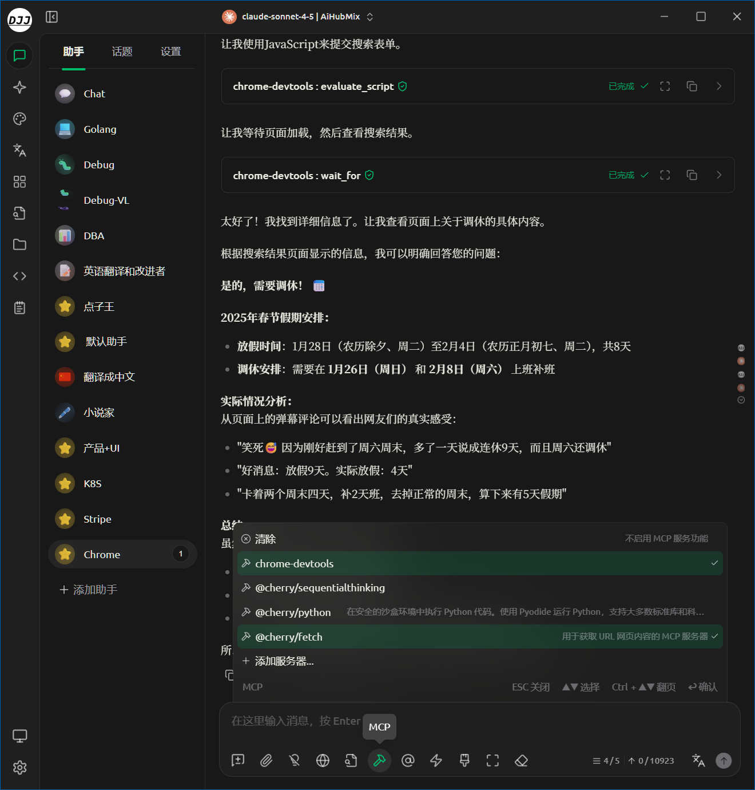Select the Debug-VL assistant
Screen dimensions: 755x790
pos(122,200)
